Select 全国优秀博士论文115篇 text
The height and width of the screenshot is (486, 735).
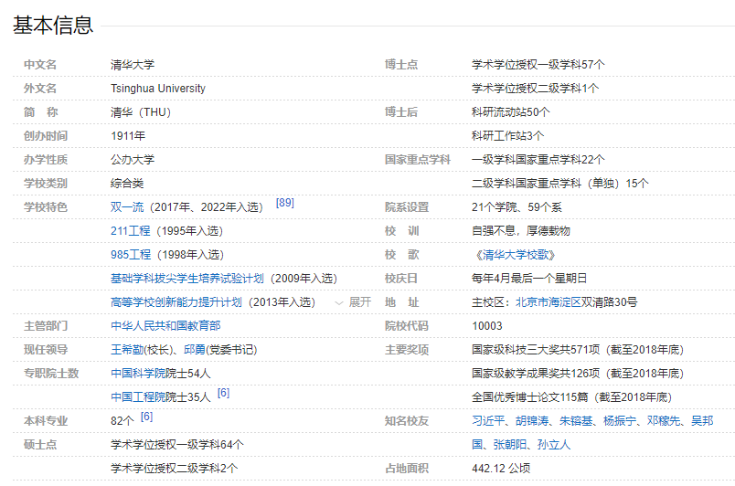530,397
